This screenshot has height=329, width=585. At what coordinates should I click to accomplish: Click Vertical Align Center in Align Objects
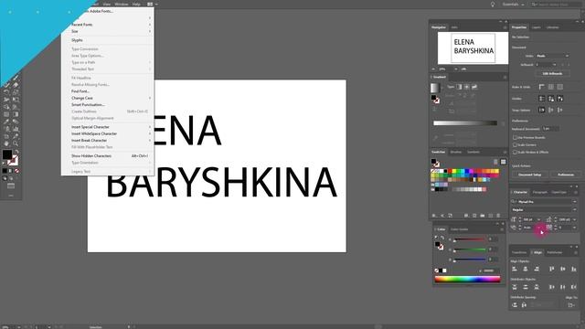coord(563,269)
